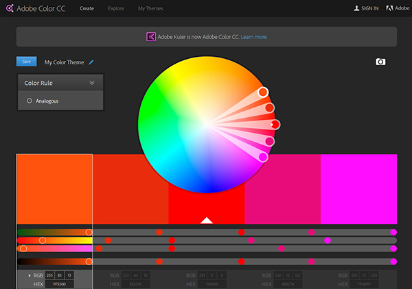Click the handle on the orange-to-pink slider
412x289 pixels.
(x=23, y=249)
